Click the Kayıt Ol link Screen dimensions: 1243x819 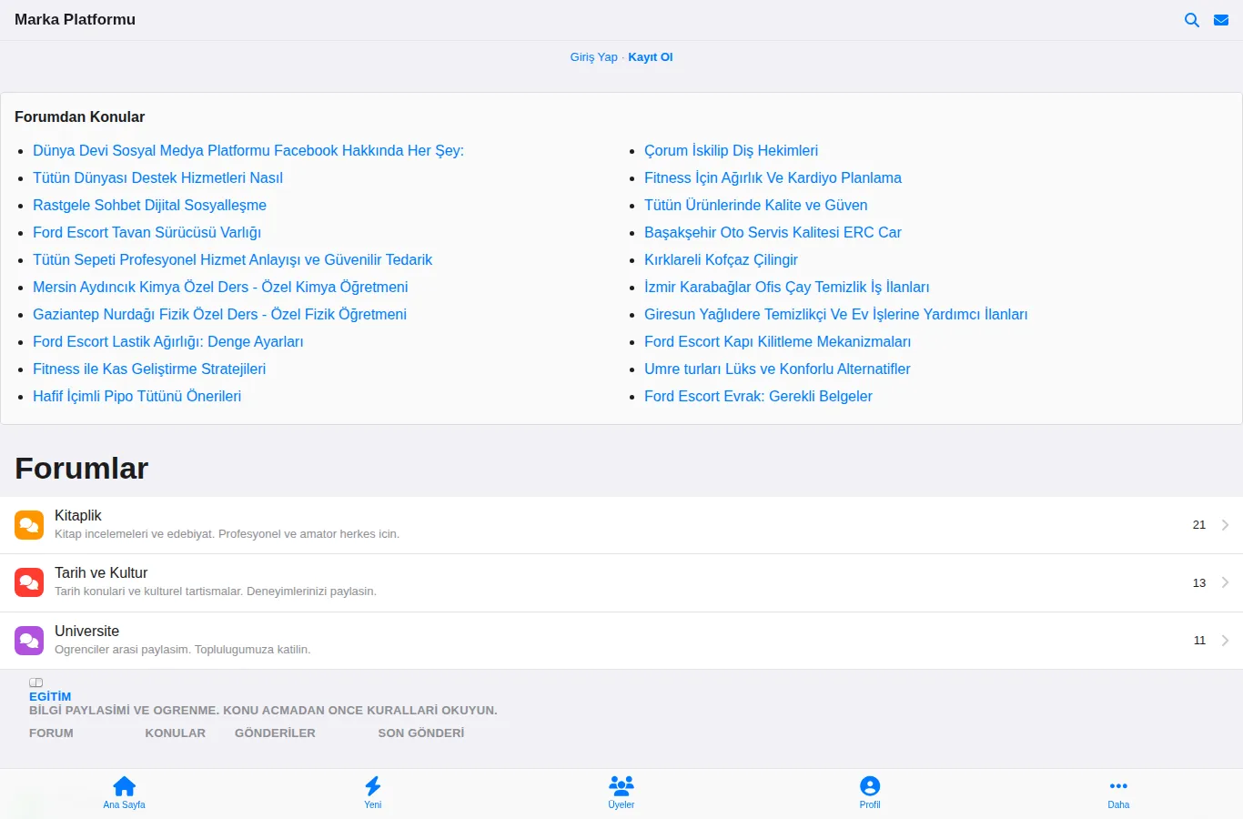tap(651, 57)
